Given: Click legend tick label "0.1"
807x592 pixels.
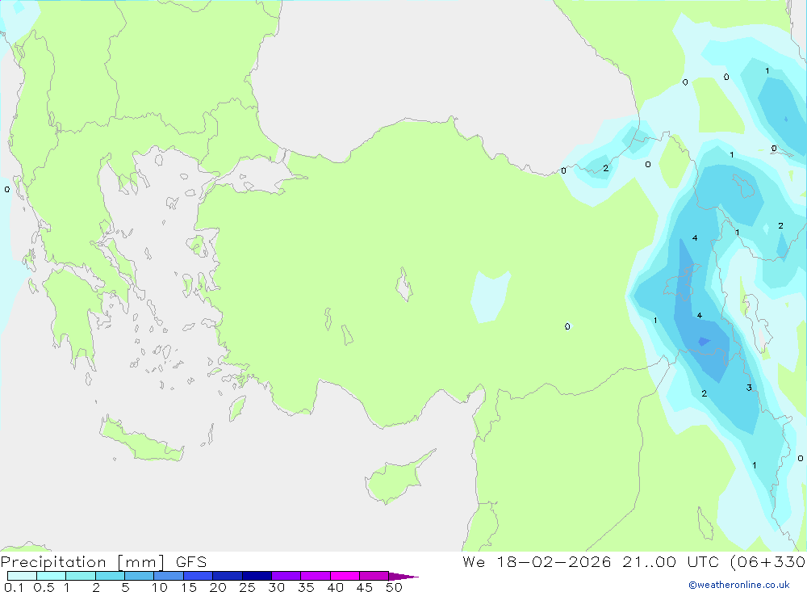Looking at the screenshot, I should click(14, 587).
